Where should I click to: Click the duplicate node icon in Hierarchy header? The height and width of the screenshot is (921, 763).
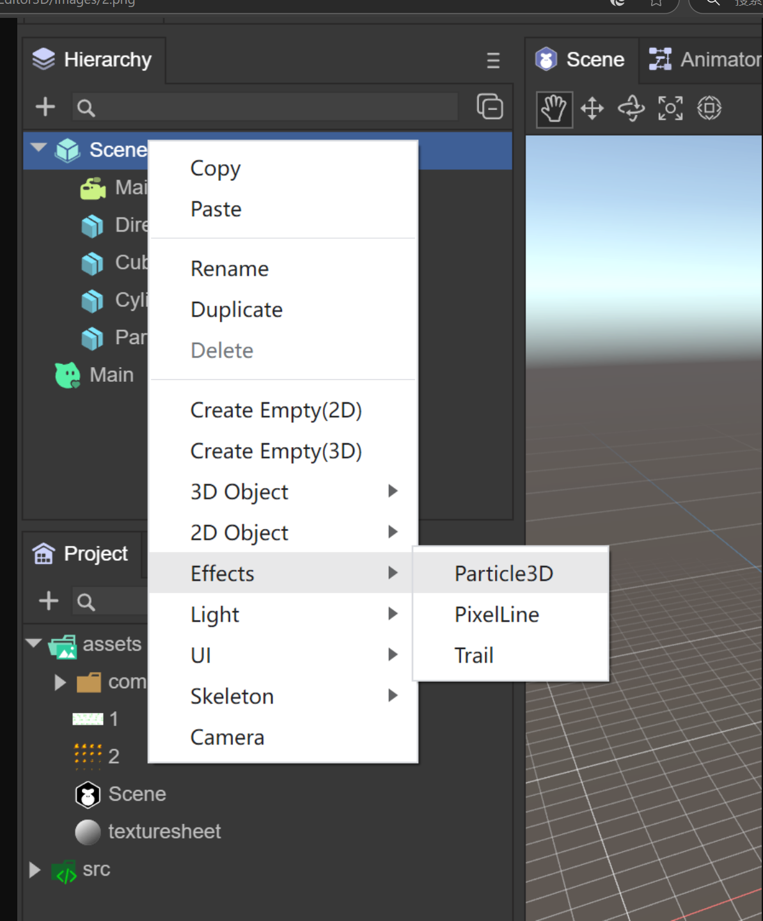[x=489, y=107]
